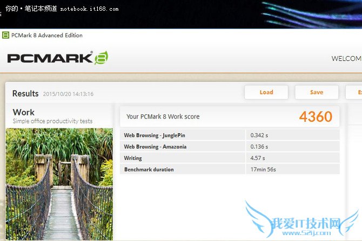
Task: Click the 4360 score value
Action: pos(316,116)
